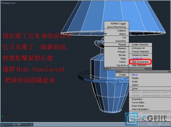The height and width of the screenshot is (127, 171).
Task: Open the Attach settings box icon
Action: (105, 34)
